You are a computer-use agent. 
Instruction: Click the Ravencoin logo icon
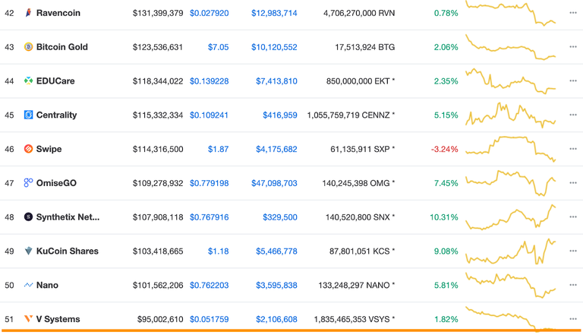[x=28, y=13]
